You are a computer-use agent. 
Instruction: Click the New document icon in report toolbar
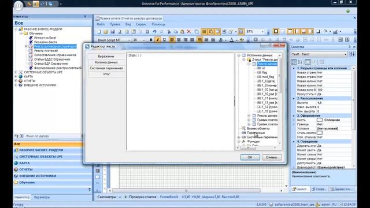(99, 32)
